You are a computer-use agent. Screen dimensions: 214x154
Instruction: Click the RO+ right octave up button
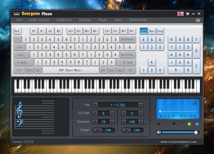[x=87, y=31]
